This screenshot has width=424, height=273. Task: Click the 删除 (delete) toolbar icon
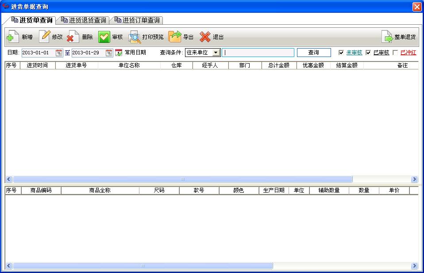73,36
